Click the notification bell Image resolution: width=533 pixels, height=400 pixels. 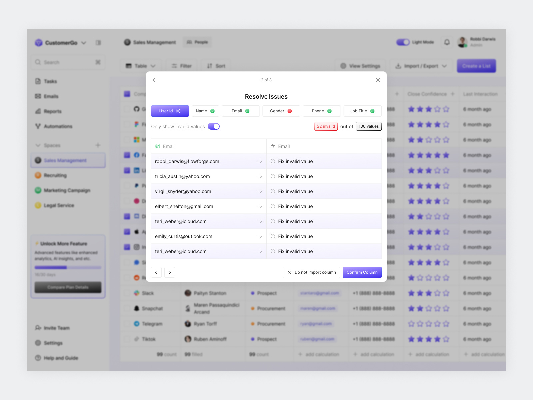pos(446,42)
